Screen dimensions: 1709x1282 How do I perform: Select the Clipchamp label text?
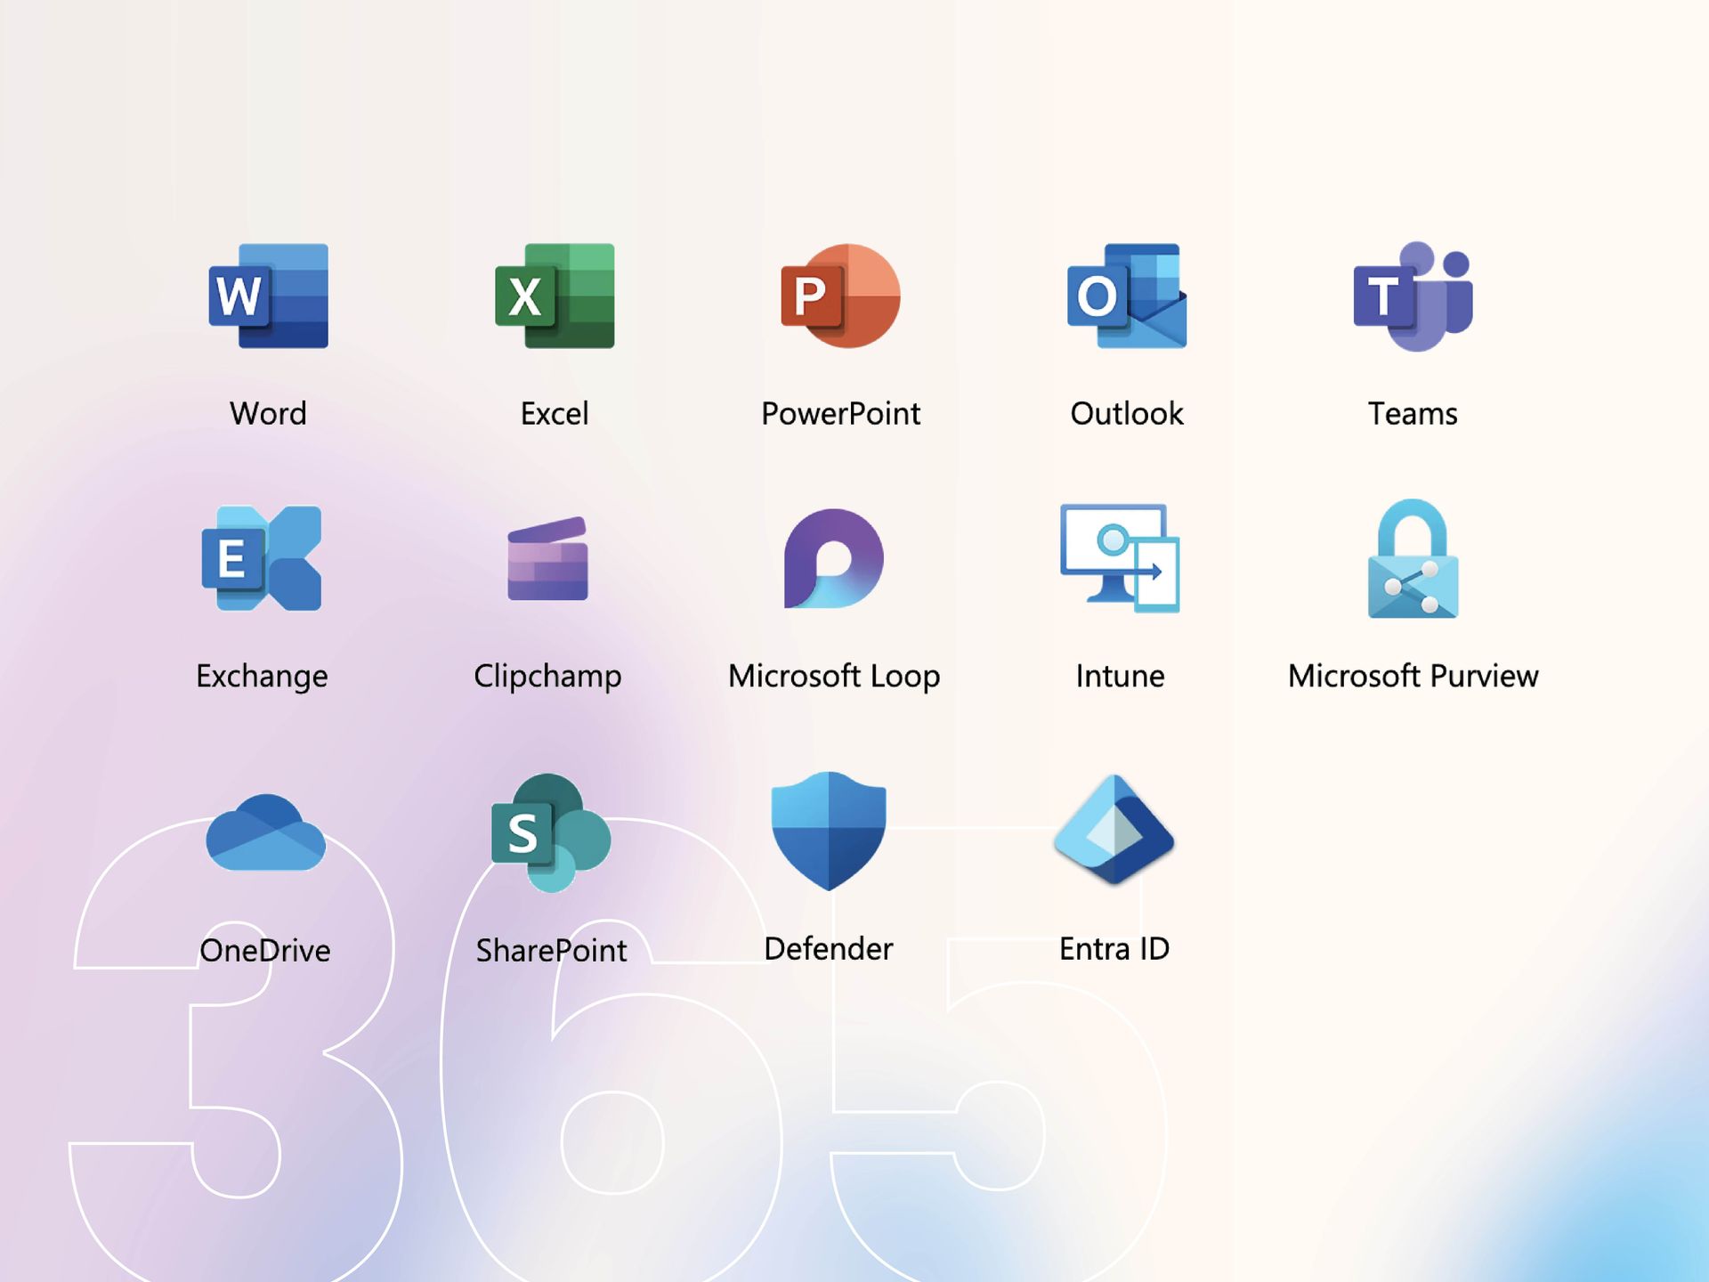tap(547, 677)
